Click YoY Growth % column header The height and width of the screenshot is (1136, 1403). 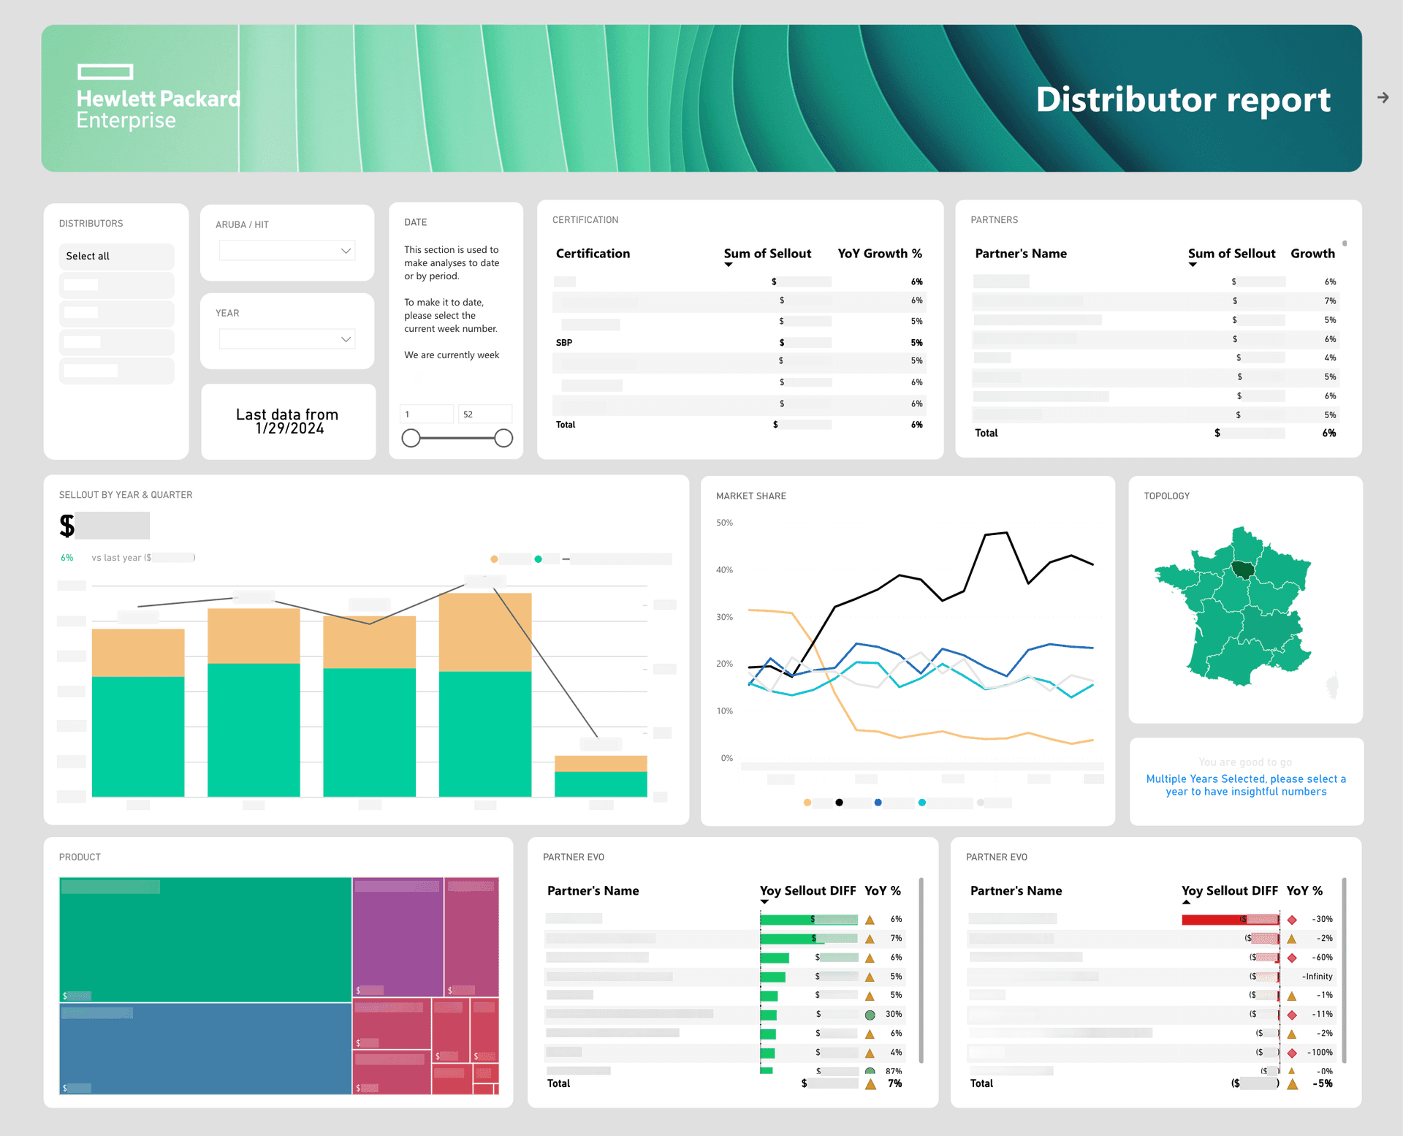tap(880, 254)
